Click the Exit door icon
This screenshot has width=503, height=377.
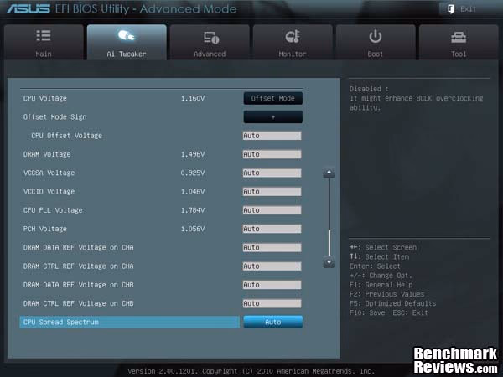[451, 9]
